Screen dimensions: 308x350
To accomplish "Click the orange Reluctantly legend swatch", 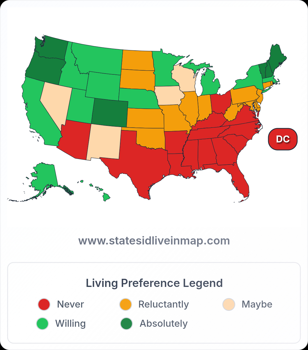I will point(126,304).
